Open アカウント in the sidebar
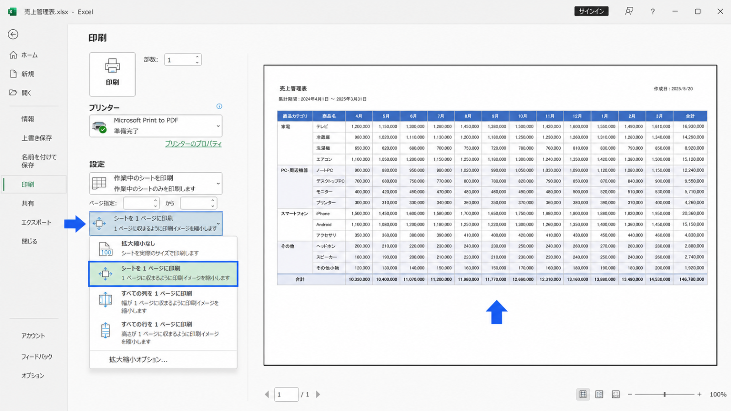Viewport: 731px width, 411px height. 33,336
